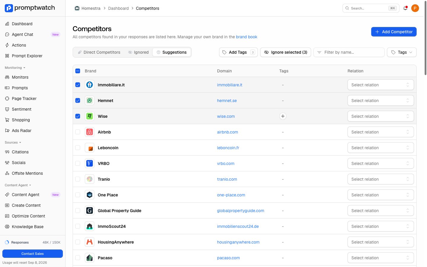Focus the Filter by name field

click(x=349, y=52)
